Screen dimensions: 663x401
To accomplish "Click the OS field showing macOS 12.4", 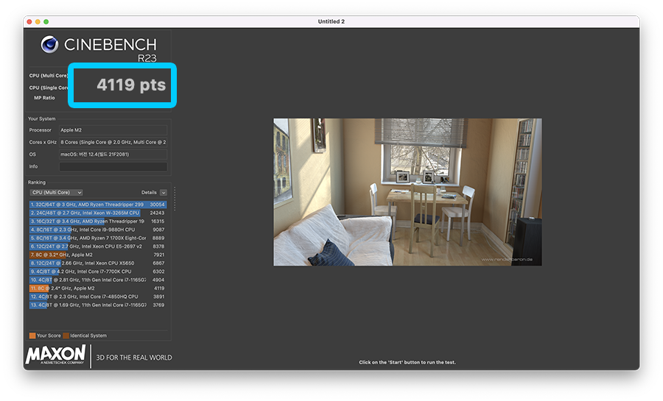I will (x=113, y=155).
